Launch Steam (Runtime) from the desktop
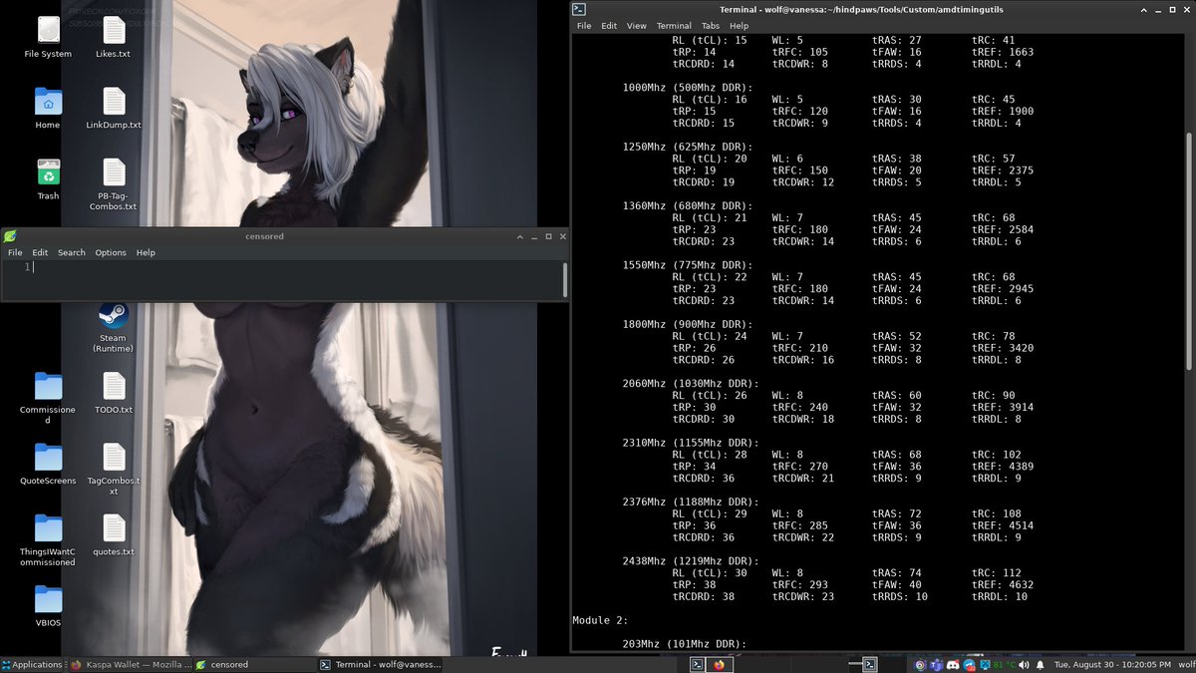This screenshot has height=673, width=1196. pyautogui.click(x=114, y=327)
